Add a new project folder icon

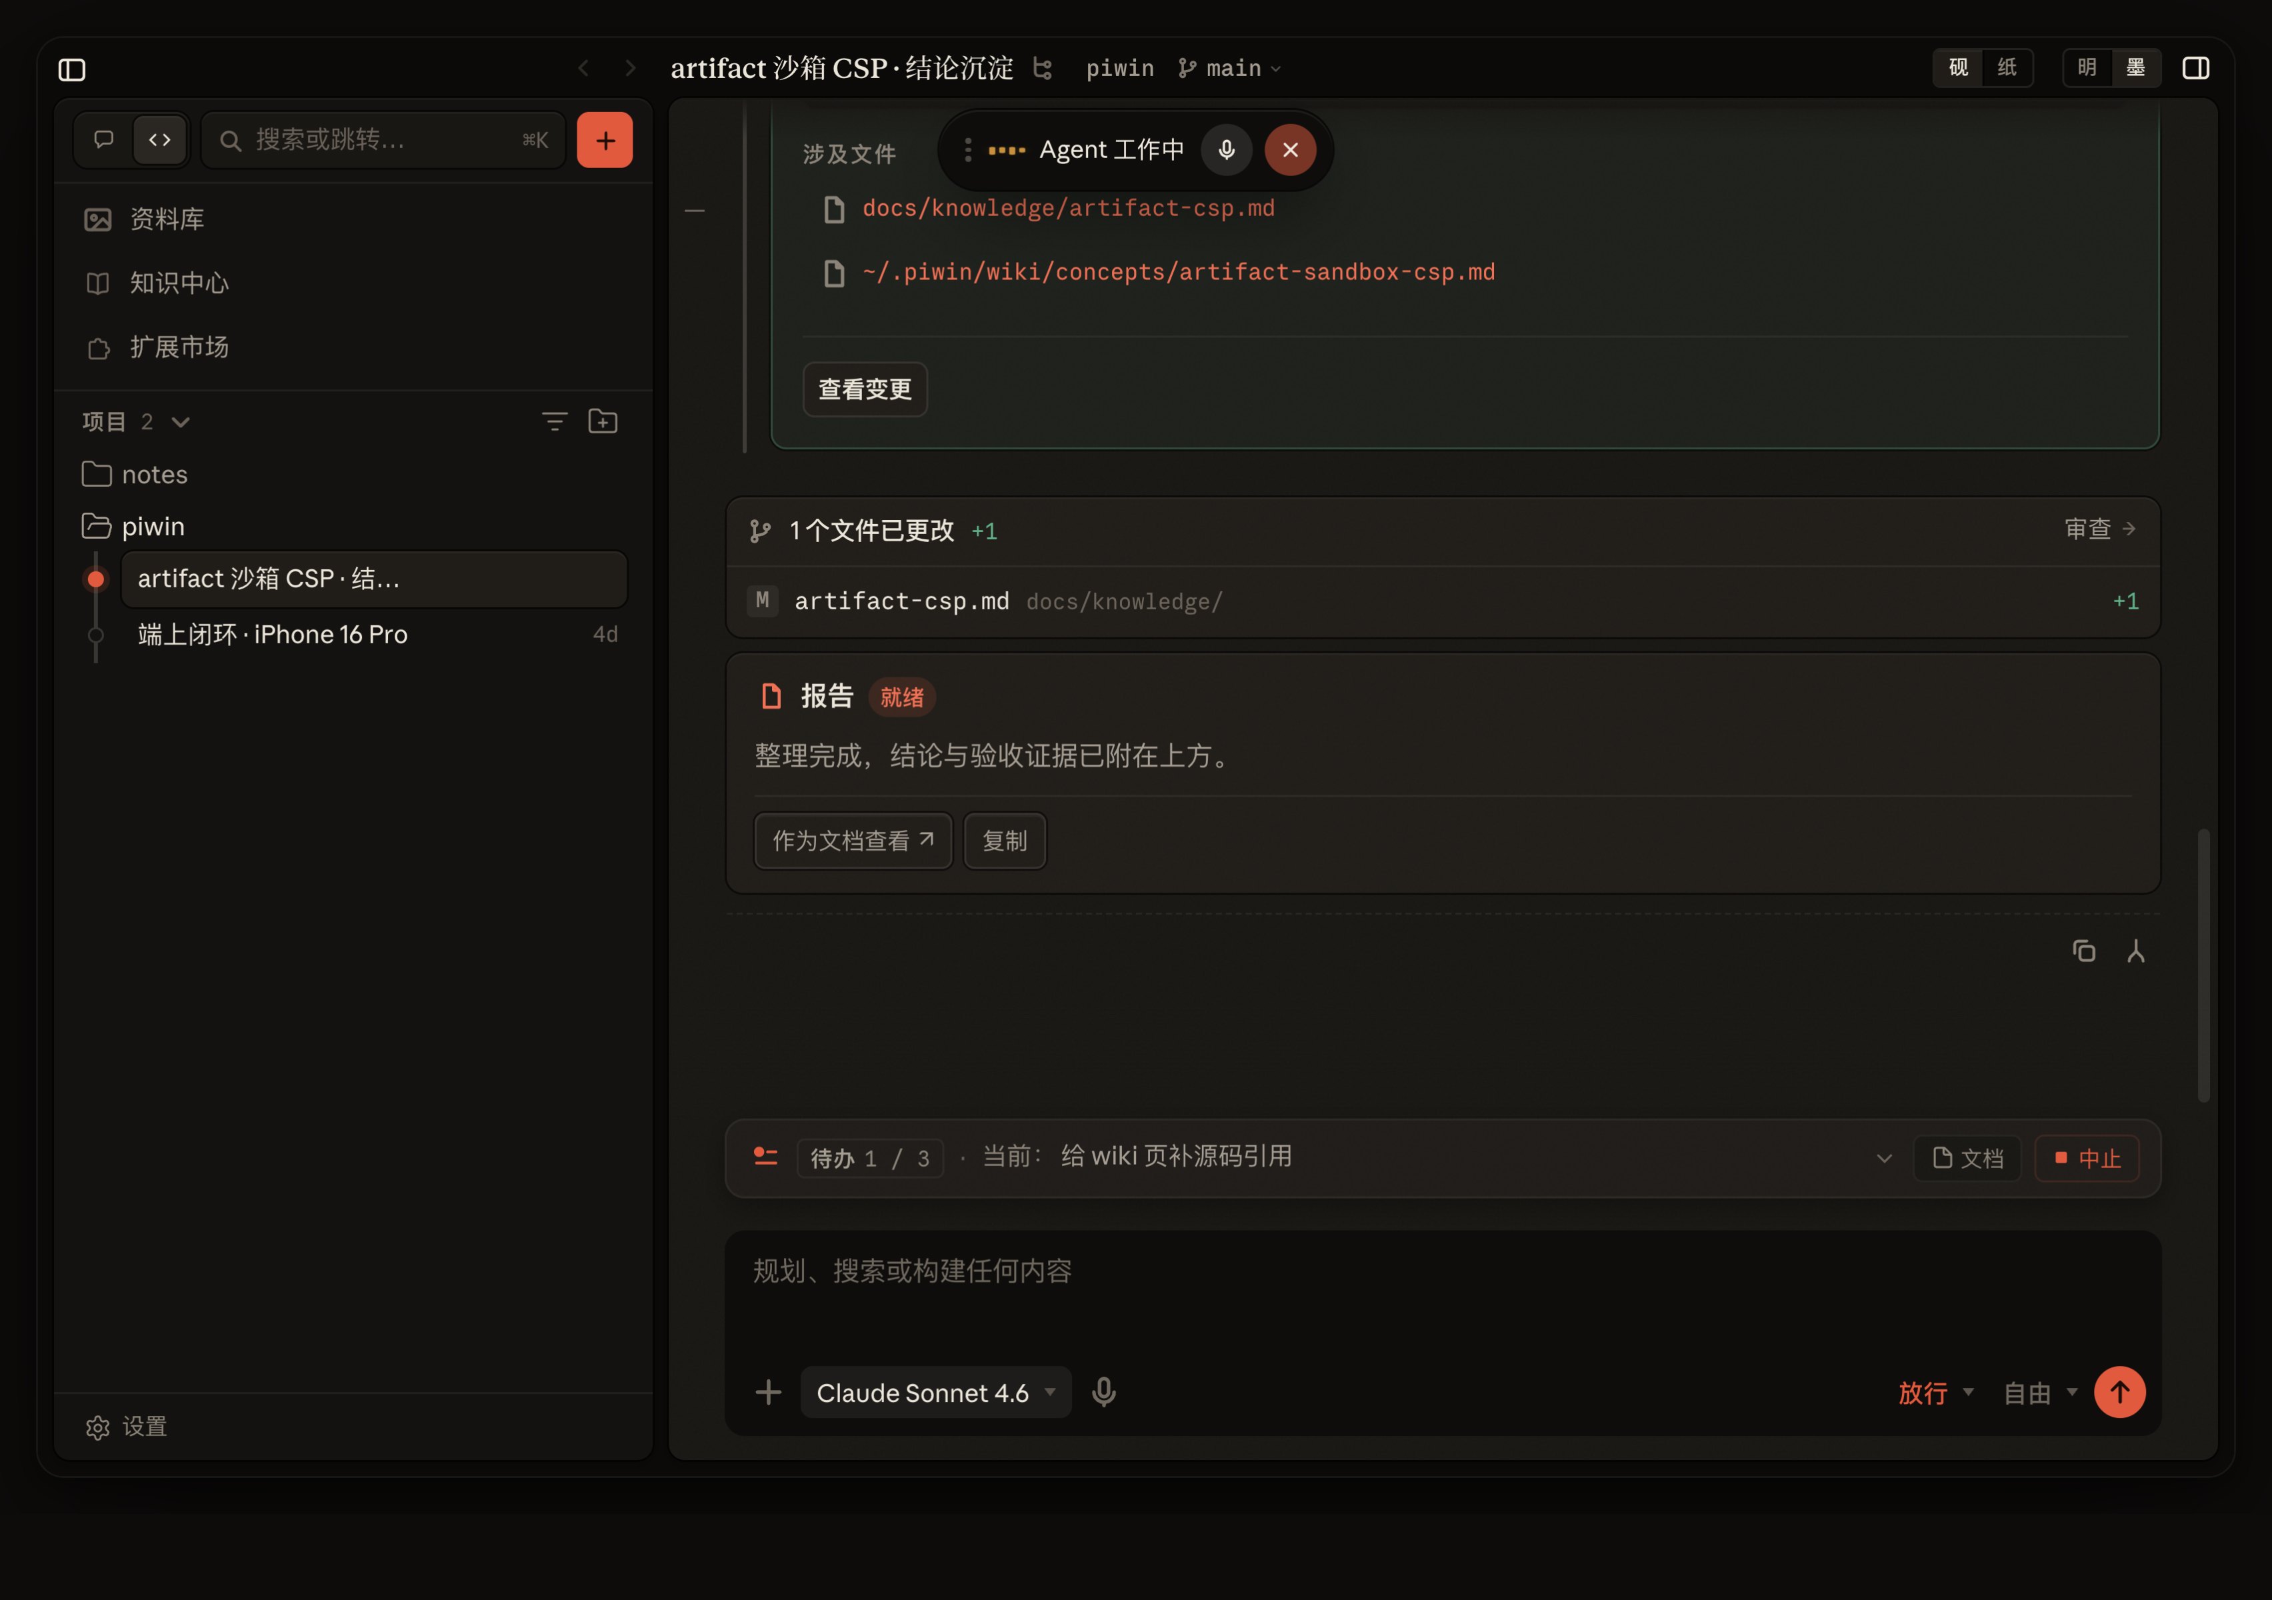tap(603, 421)
